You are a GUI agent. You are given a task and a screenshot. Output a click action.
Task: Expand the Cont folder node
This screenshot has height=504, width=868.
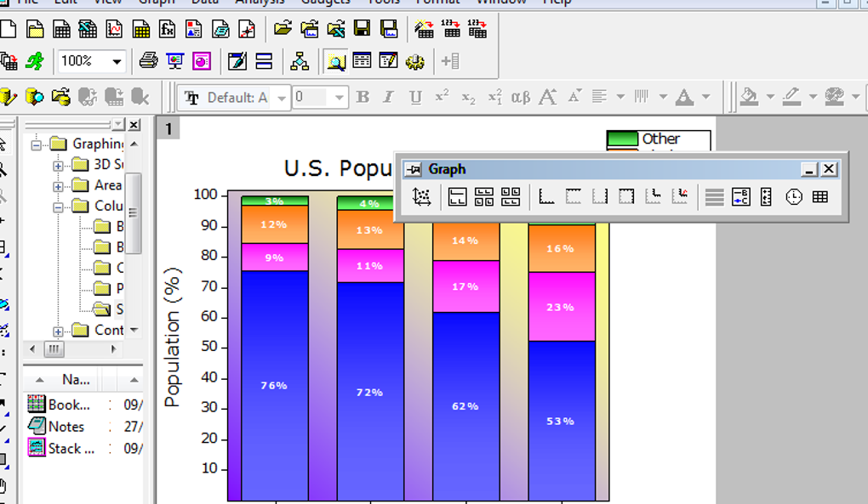[x=58, y=331]
